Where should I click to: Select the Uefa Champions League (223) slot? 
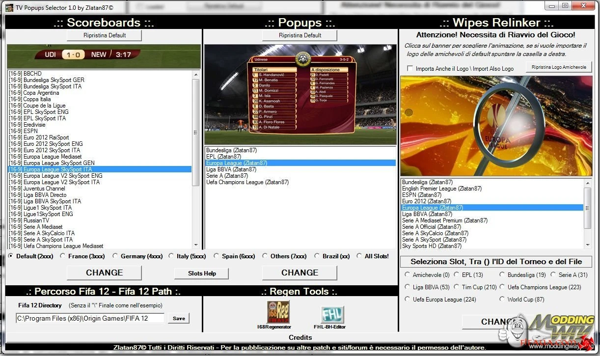tap(502, 287)
